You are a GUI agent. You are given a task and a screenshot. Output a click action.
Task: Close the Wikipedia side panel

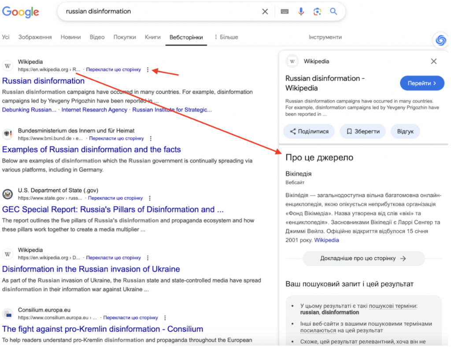pyautogui.click(x=433, y=61)
